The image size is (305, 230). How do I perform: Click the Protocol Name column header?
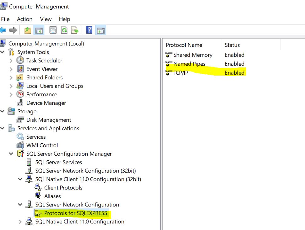coord(184,45)
